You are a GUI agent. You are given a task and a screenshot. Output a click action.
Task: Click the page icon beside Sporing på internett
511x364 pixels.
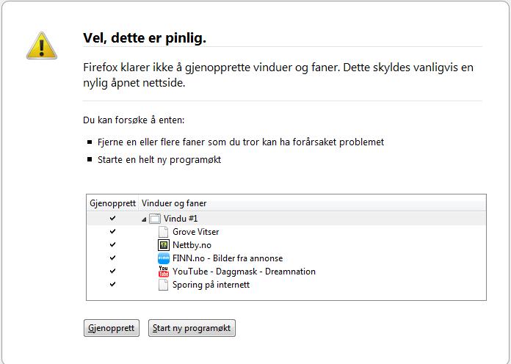(163, 285)
